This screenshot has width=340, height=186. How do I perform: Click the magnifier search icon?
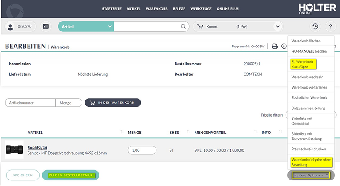(x=184, y=26)
